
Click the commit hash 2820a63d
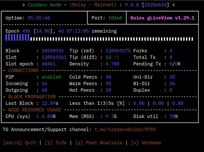click(155, 5)
